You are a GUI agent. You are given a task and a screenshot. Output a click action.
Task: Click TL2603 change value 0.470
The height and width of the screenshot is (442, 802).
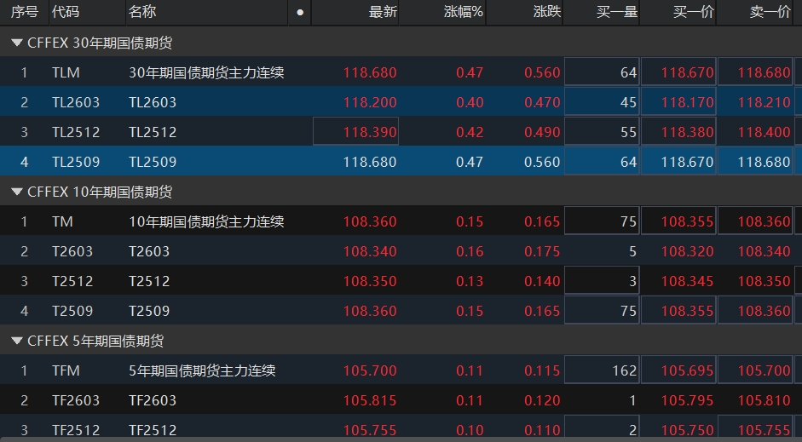[x=542, y=102]
